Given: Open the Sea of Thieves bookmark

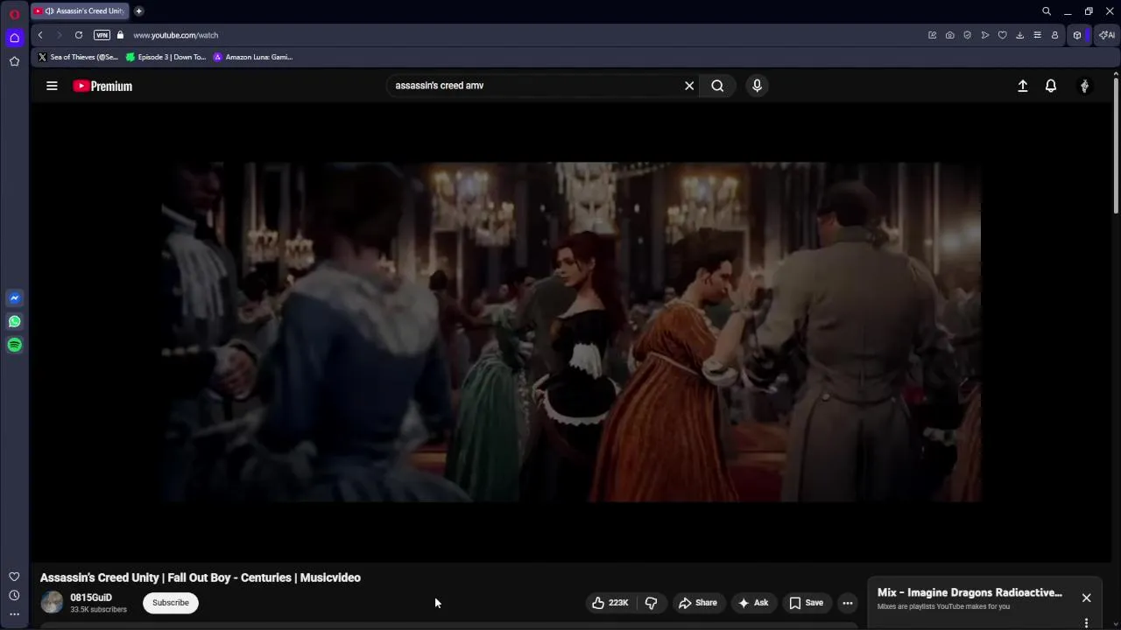Looking at the screenshot, I should [78, 57].
